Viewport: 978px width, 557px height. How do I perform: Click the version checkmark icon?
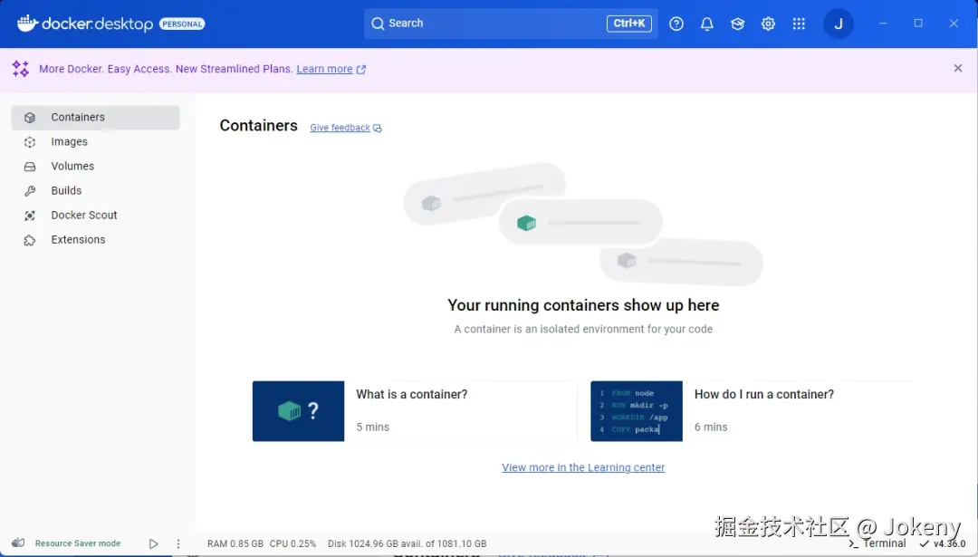pos(925,544)
